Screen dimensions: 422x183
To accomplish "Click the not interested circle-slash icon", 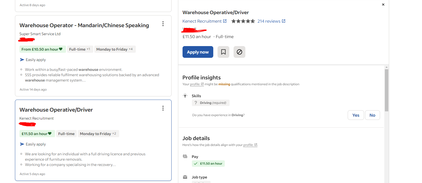I will pyautogui.click(x=239, y=52).
